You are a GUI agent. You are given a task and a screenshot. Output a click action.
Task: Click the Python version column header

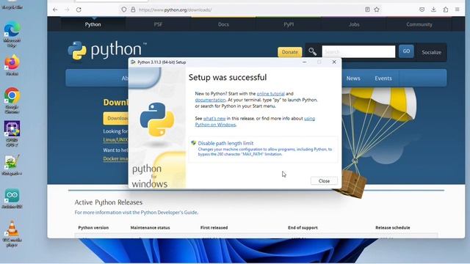(x=93, y=227)
